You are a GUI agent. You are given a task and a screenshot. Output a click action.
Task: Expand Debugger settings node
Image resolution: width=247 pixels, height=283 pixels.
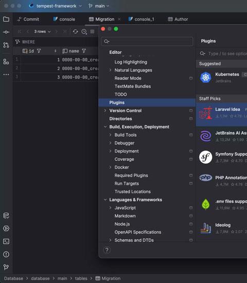[110, 143]
